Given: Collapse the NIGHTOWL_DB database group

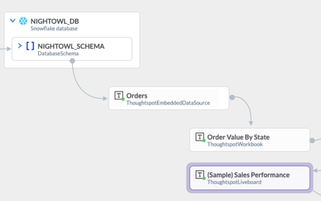Looking at the screenshot, I should tap(13, 21).
